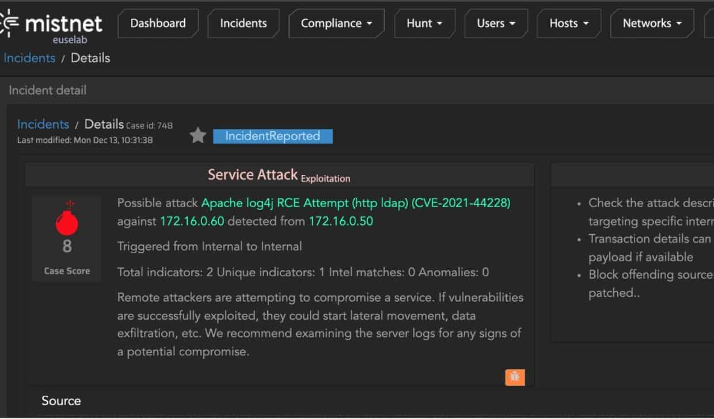Go to the Dashboard tab

(158, 23)
